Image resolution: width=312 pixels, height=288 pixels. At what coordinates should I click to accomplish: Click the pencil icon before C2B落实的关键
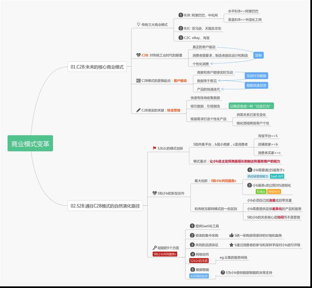[x=138, y=110]
